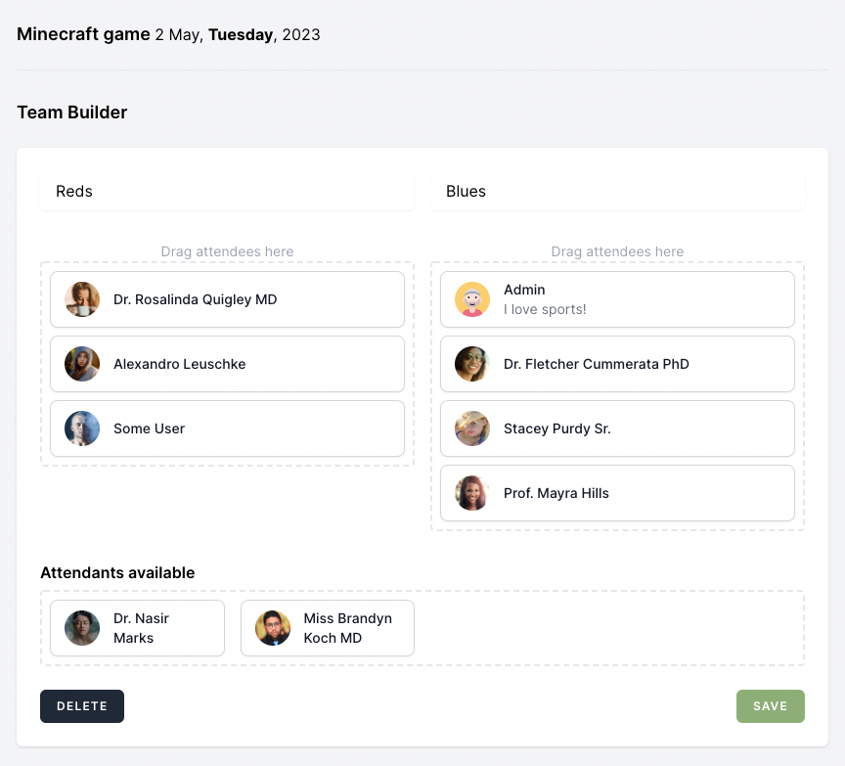
Task: Select the Dr. Nasir Marks attendee card
Action: tap(138, 628)
